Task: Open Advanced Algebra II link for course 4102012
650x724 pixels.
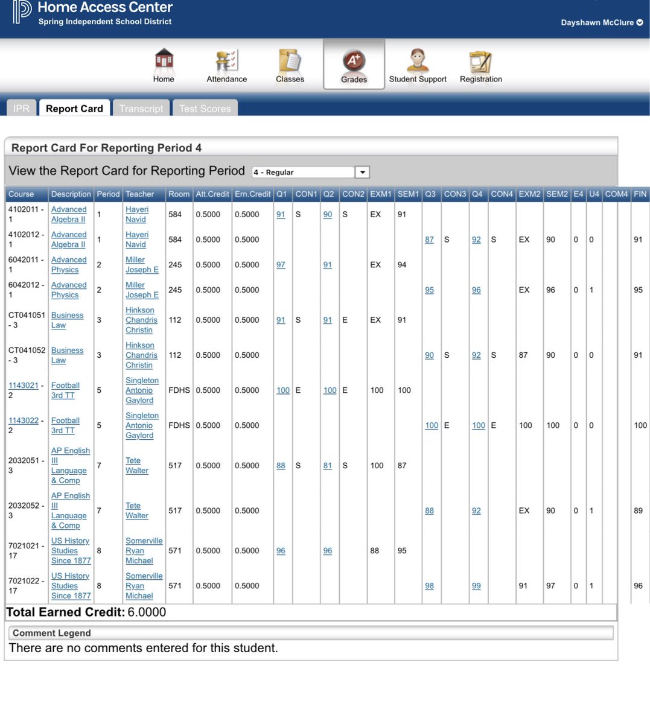Action: [x=69, y=240]
